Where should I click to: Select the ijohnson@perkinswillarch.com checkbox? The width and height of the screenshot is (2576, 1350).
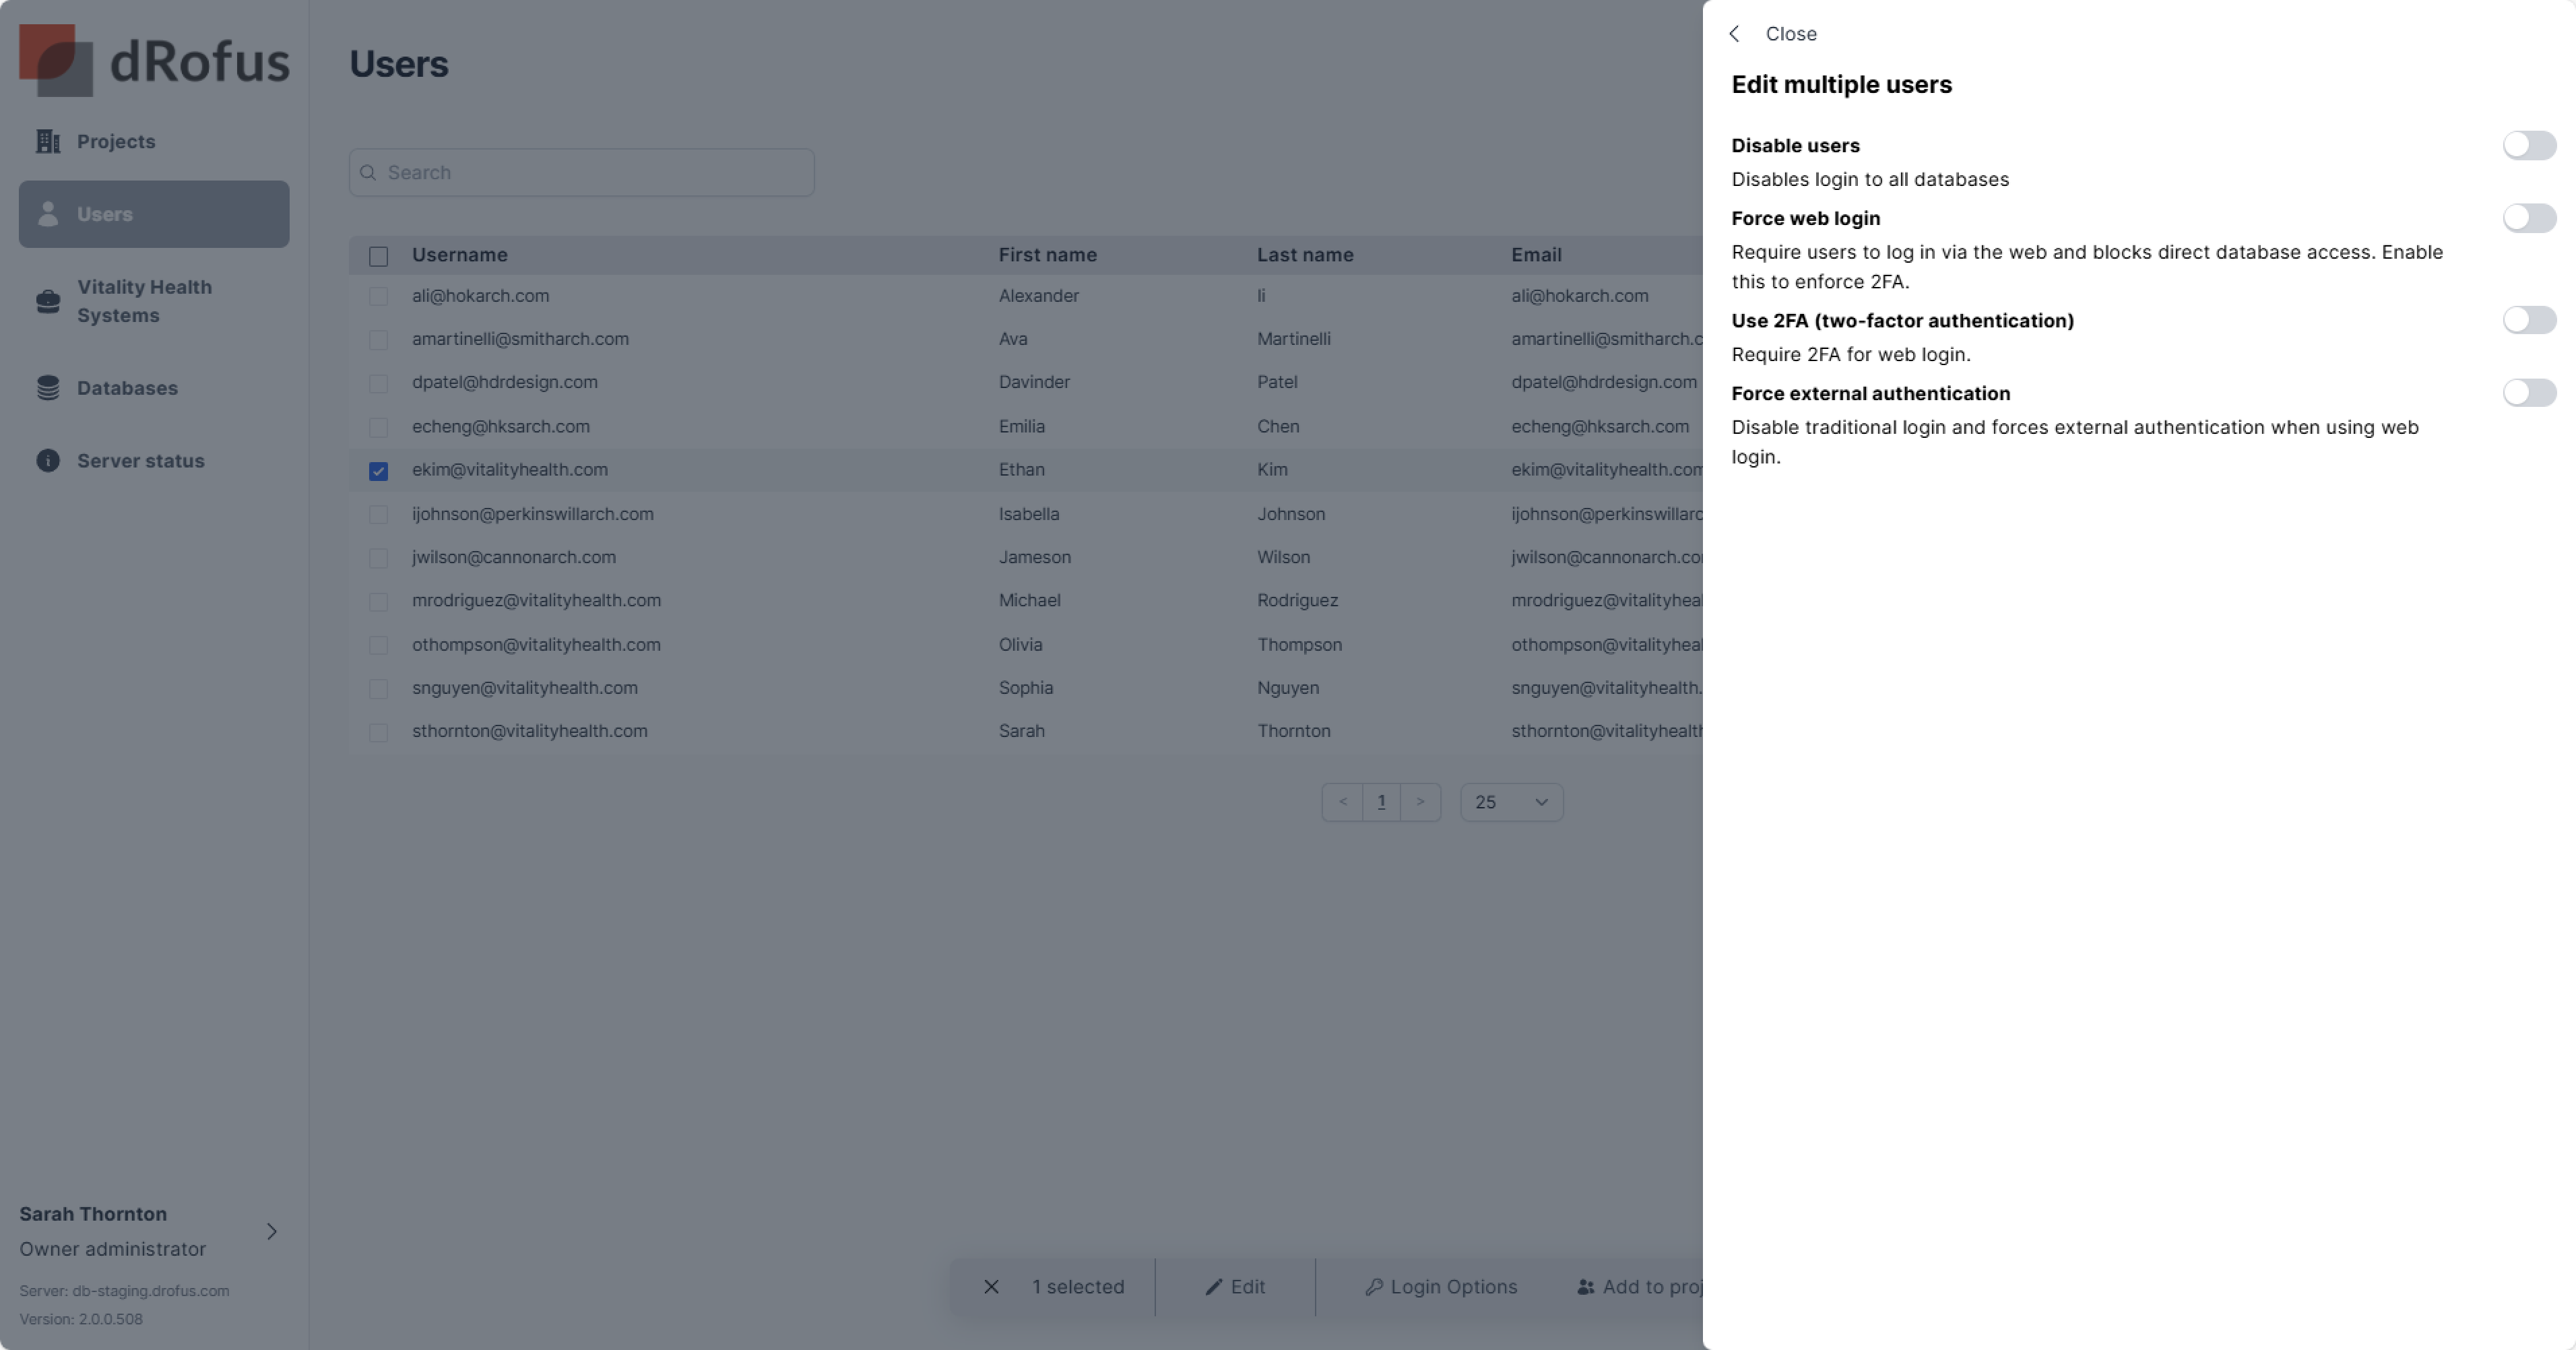[x=378, y=515]
